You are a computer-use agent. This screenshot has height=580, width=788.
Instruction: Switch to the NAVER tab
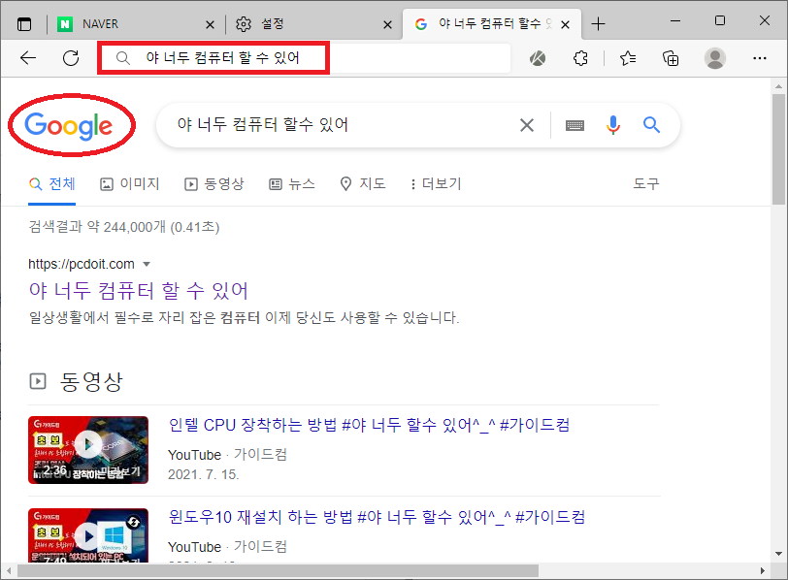coord(132,24)
